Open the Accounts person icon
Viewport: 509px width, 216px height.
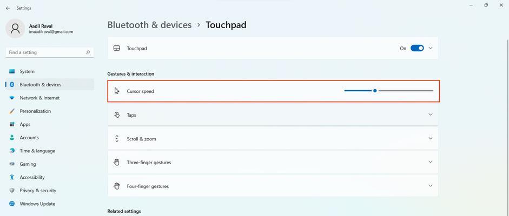[12, 138]
